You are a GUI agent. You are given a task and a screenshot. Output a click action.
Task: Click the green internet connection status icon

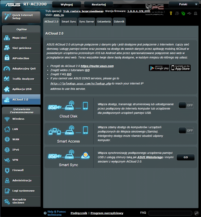183,14
